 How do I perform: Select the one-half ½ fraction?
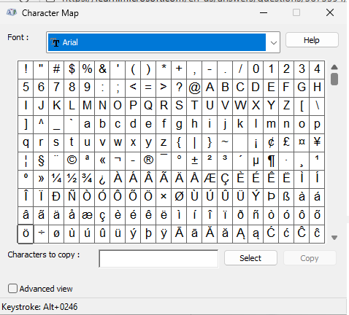click(72, 179)
